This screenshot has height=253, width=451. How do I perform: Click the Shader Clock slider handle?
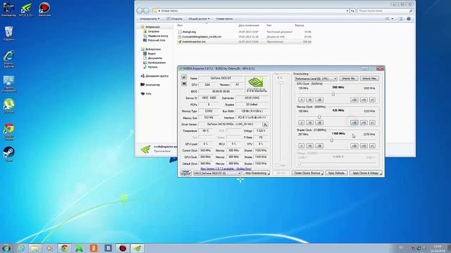click(332, 140)
